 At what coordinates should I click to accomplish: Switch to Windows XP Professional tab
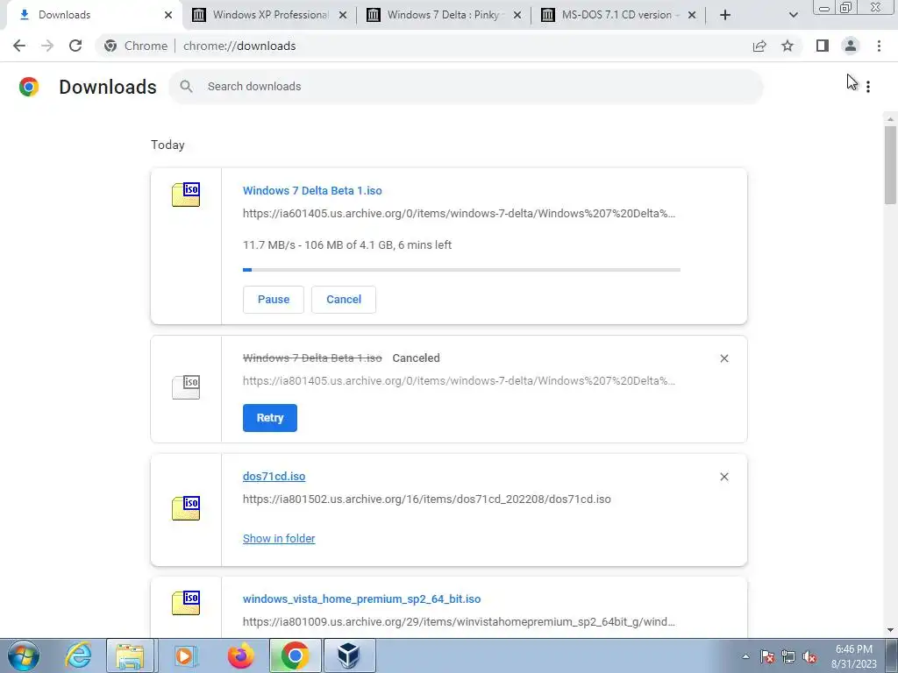pos(269,15)
